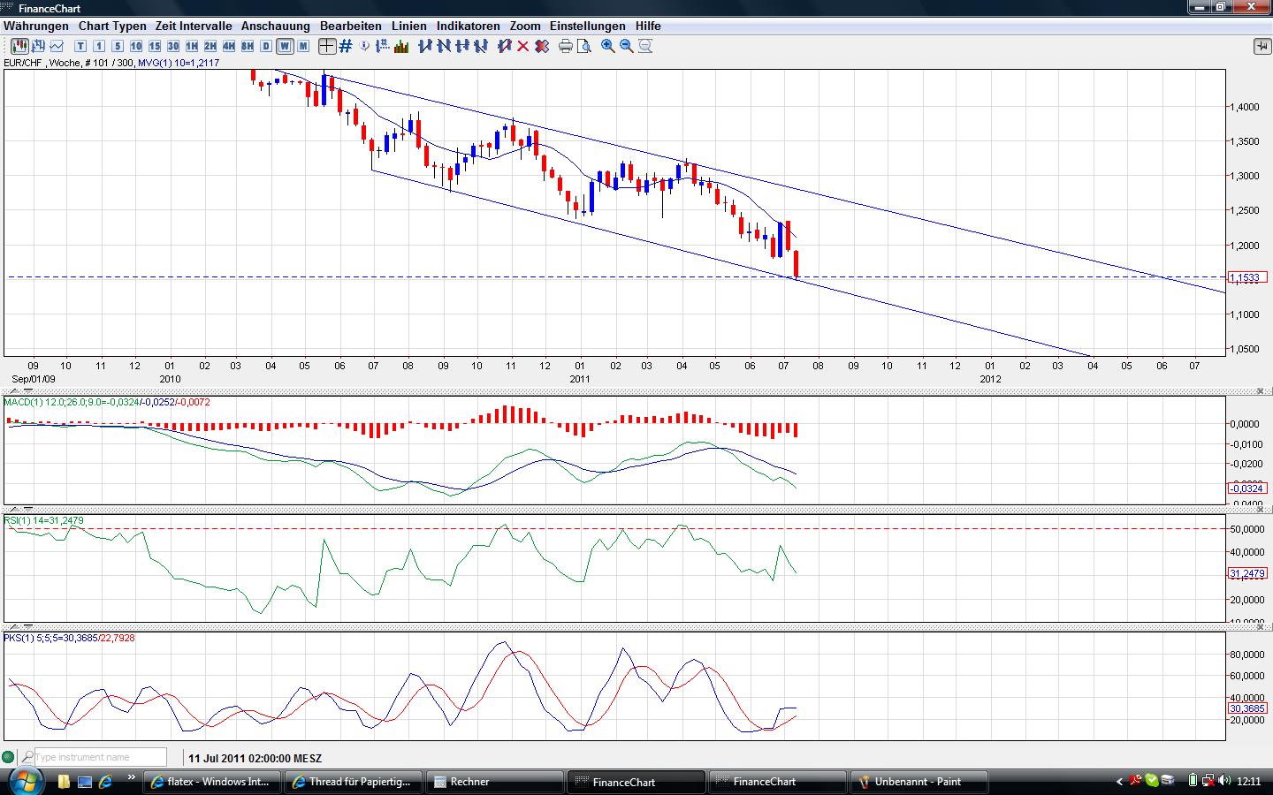
Task: Toggle the crosshair cursor tool
Action: (x=327, y=46)
